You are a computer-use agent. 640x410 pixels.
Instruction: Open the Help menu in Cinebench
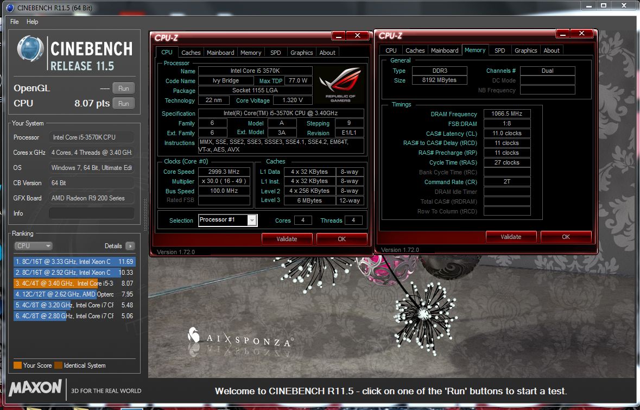tap(32, 22)
